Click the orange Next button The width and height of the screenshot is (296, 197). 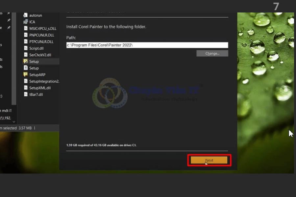pyautogui.click(x=209, y=160)
